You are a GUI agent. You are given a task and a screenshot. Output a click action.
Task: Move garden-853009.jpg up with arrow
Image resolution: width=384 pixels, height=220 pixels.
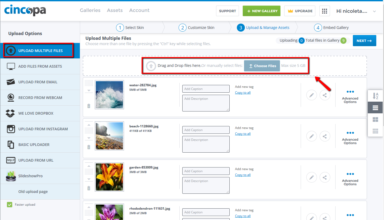89,166
